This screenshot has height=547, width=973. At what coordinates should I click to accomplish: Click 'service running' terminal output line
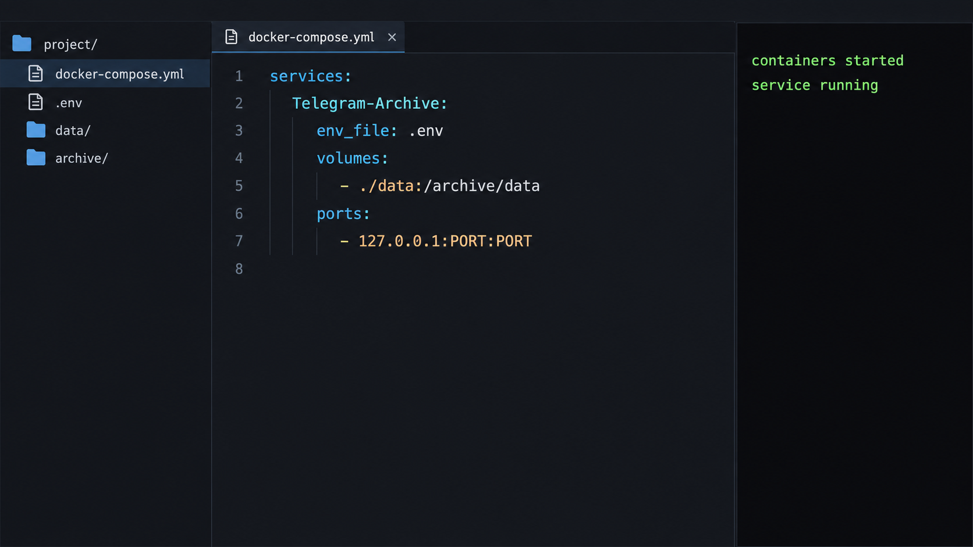click(x=815, y=85)
